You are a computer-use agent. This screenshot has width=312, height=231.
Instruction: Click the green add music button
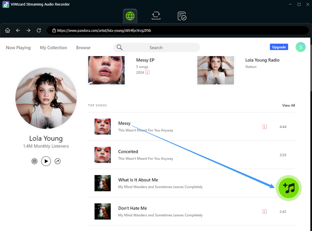click(x=288, y=188)
